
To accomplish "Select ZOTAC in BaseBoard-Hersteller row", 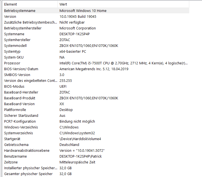I will (65, 92).
